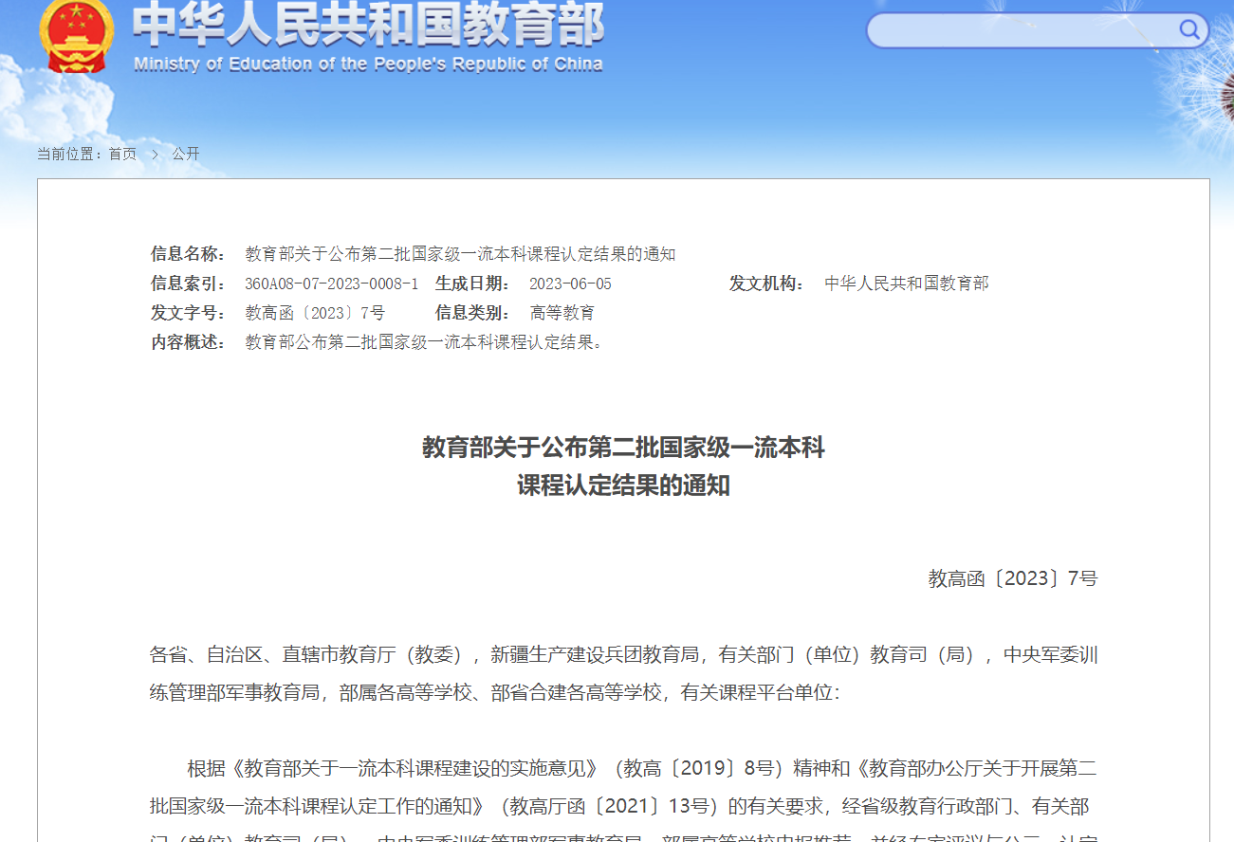Click the 信息类别 value 高等教育

tap(562, 313)
